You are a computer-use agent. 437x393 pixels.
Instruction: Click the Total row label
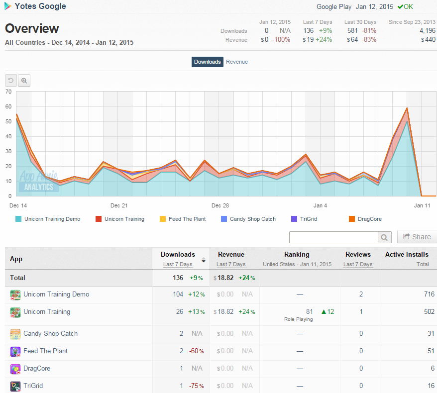(17, 278)
